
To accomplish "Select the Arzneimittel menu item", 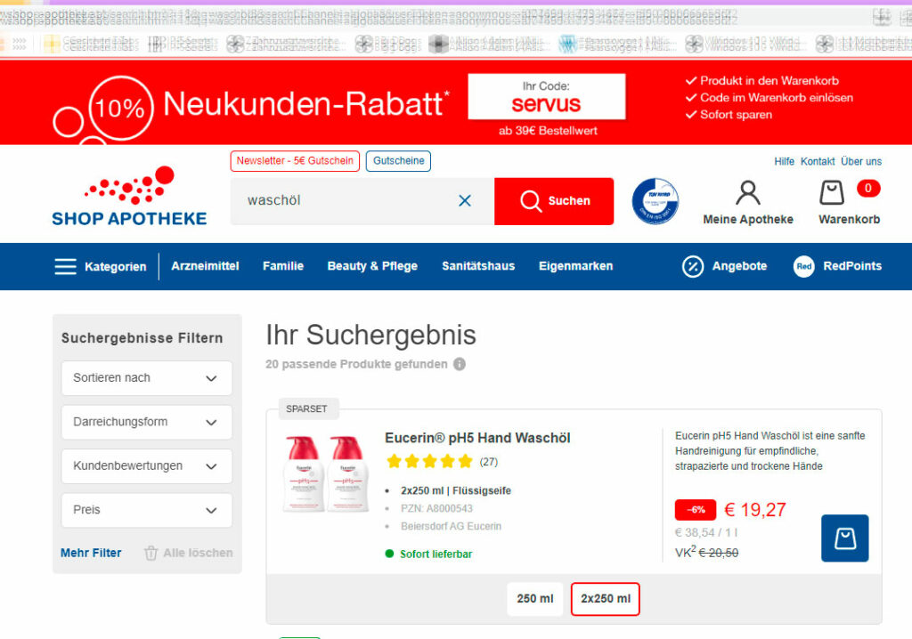I will [205, 266].
